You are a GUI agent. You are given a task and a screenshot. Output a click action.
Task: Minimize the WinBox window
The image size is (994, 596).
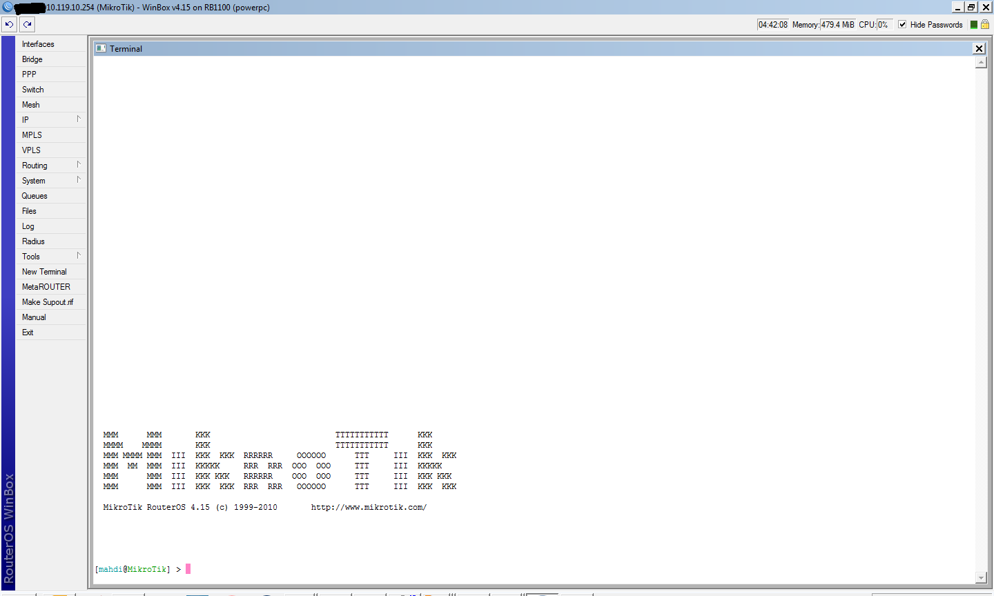coord(958,7)
